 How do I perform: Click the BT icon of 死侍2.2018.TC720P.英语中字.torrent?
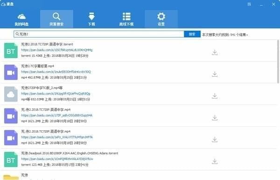point(11,50)
